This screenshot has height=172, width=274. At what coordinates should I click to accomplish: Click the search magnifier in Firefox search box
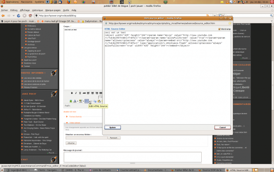271,16
